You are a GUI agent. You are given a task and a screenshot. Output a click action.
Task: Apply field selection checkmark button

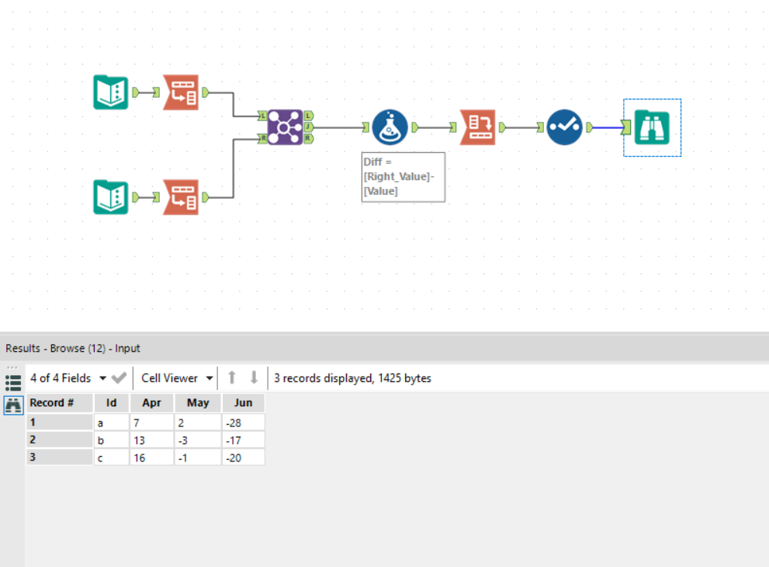coord(120,378)
